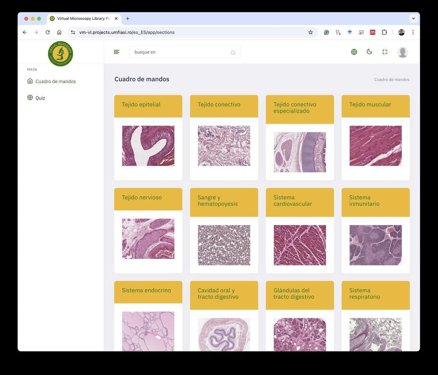Click the busque en search field
This screenshot has width=438, height=375.
[x=179, y=52]
